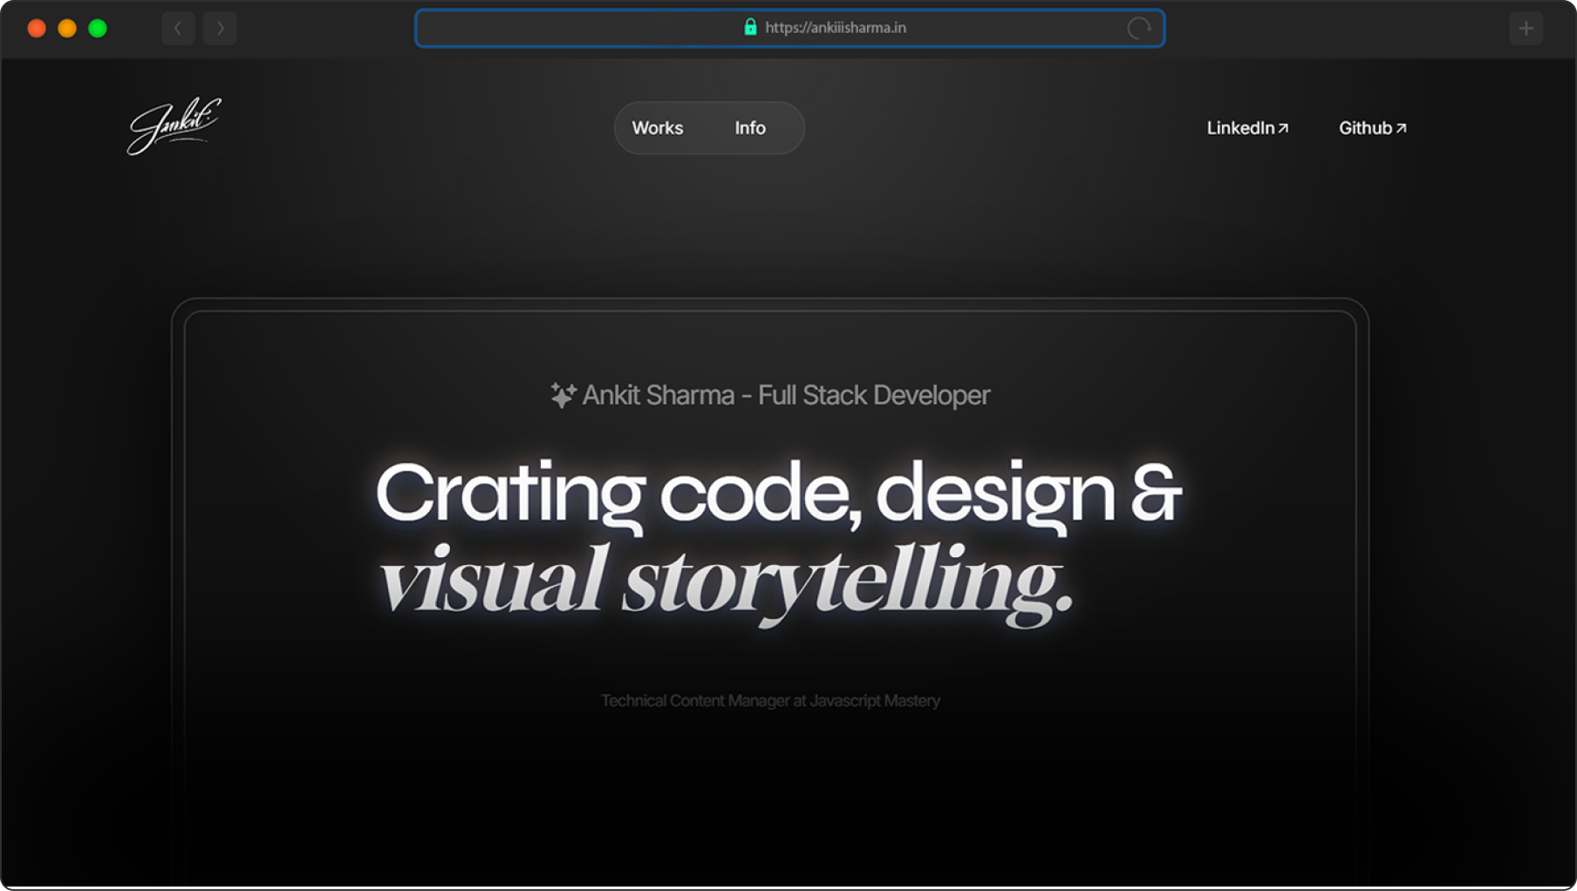
Task: Maximize window with green button
Action: pyautogui.click(x=98, y=28)
